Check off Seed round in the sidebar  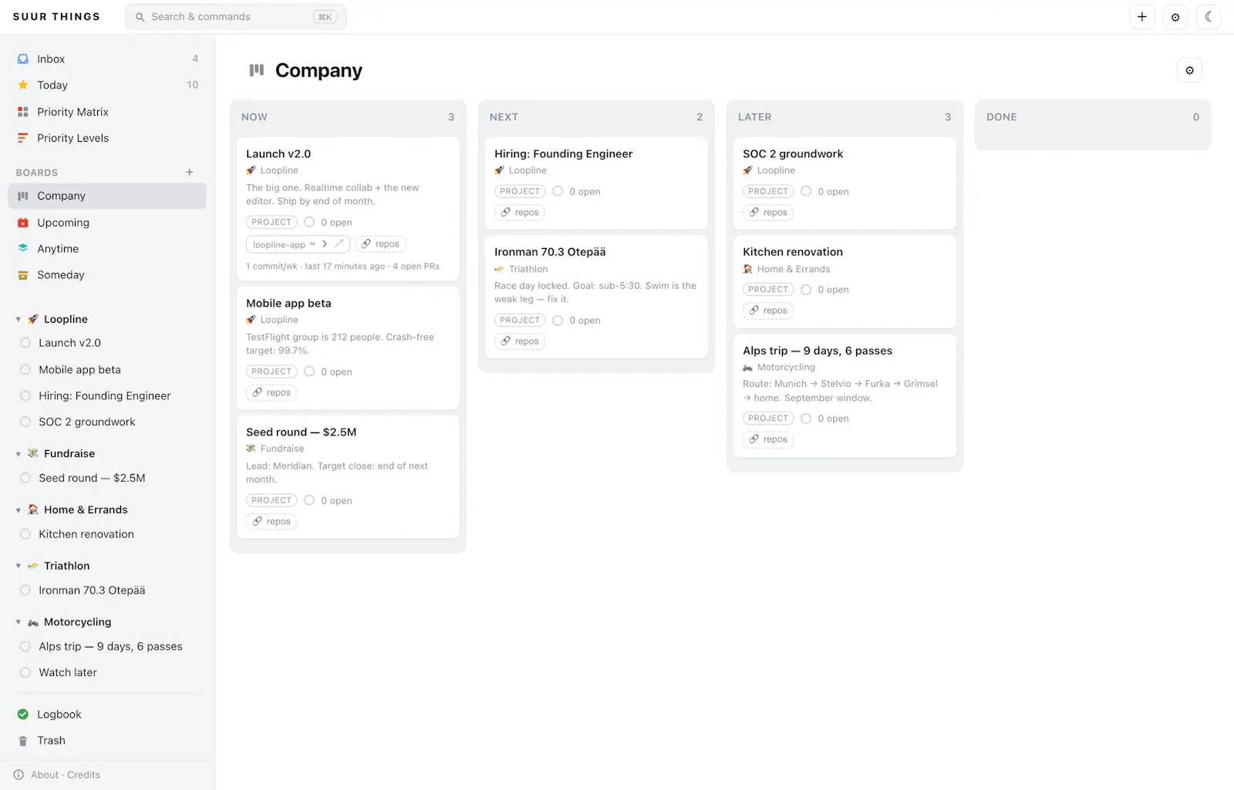[x=25, y=478]
